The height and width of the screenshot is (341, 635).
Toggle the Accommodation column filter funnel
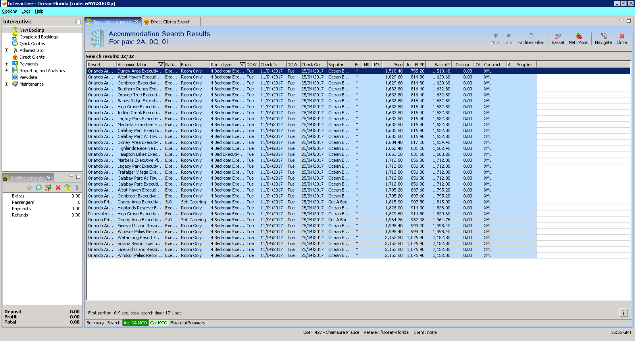click(x=161, y=65)
